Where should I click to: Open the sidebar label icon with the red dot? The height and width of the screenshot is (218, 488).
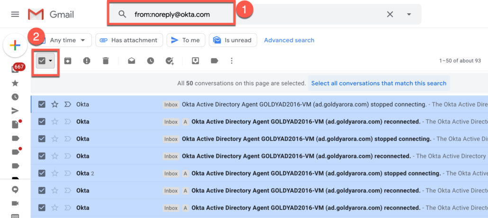(x=16, y=151)
